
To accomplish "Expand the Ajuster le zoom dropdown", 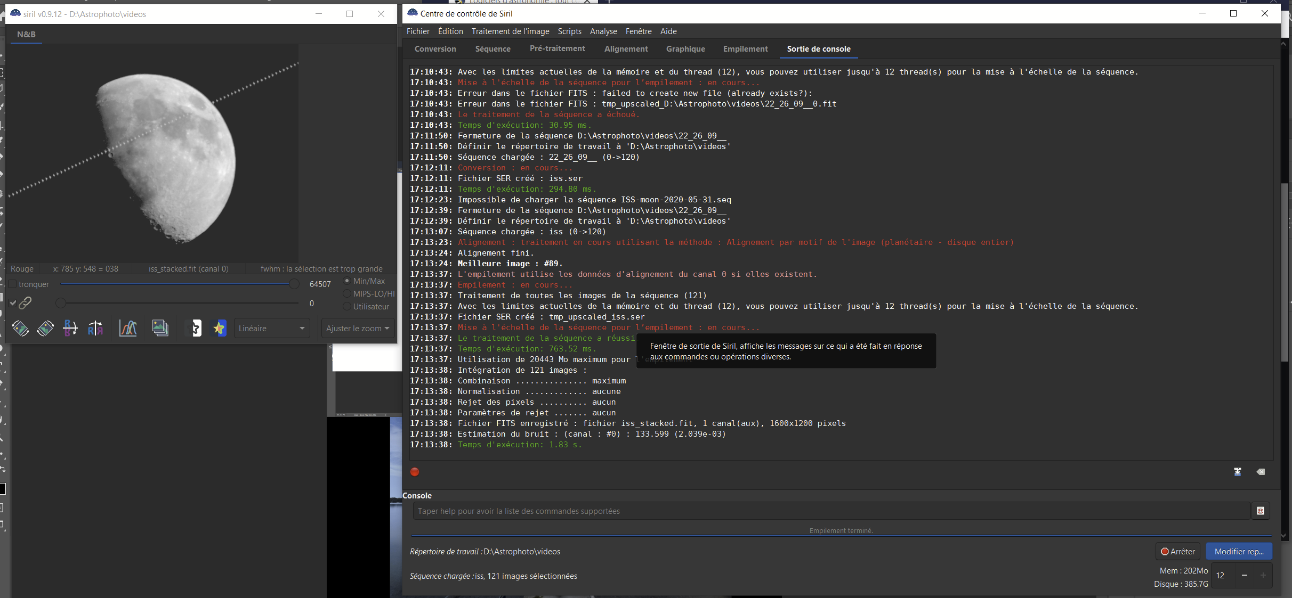I will pyautogui.click(x=358, y=328).
